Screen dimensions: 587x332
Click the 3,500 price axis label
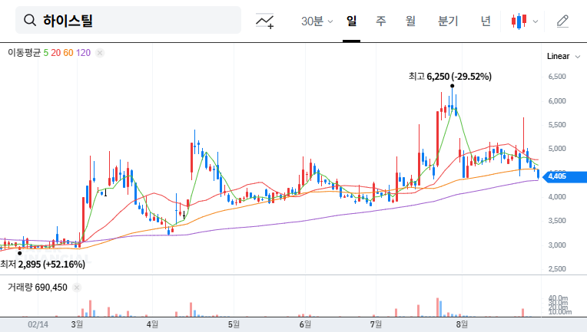pyautogui.click(x=557, y=221)
